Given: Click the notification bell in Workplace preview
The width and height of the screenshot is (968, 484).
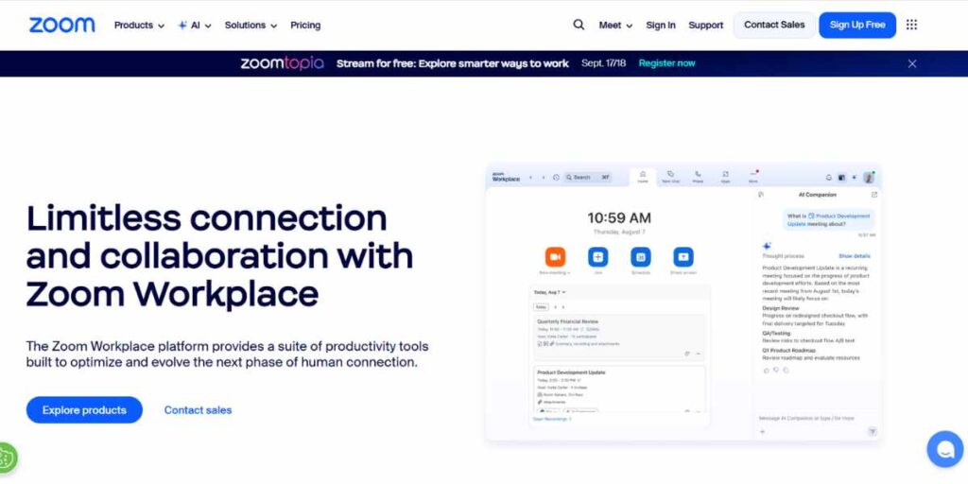Looking at the screenshot, I should [x=828, y=177].
